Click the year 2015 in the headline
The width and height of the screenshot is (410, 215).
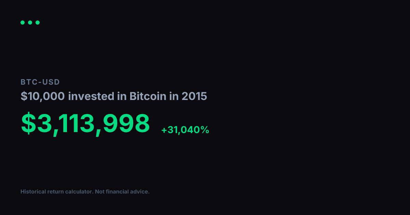[x=194, y=96]
